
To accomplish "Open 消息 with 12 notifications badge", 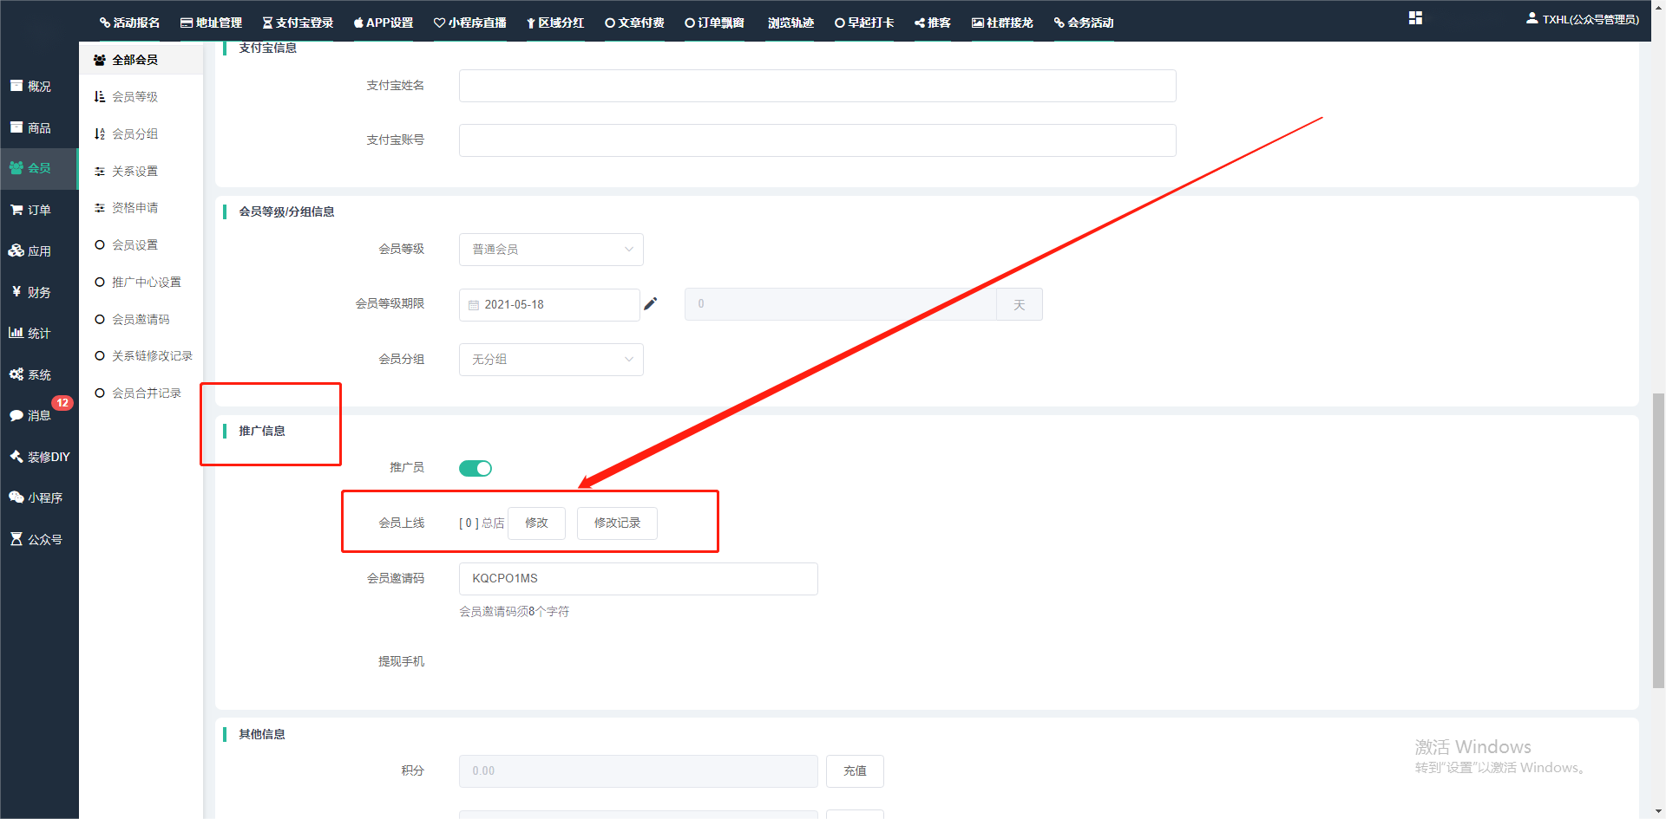I will coord(30,415).
